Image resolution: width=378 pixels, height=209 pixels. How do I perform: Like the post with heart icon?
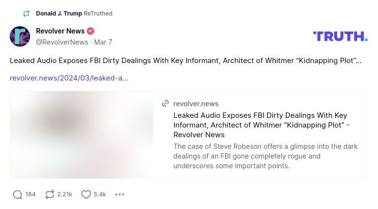click(x=86, y=194)
